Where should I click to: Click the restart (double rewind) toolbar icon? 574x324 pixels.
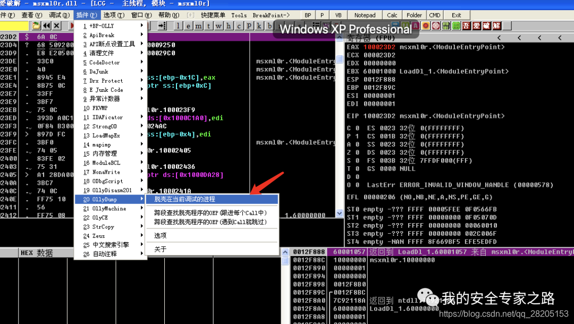(46, 25)
